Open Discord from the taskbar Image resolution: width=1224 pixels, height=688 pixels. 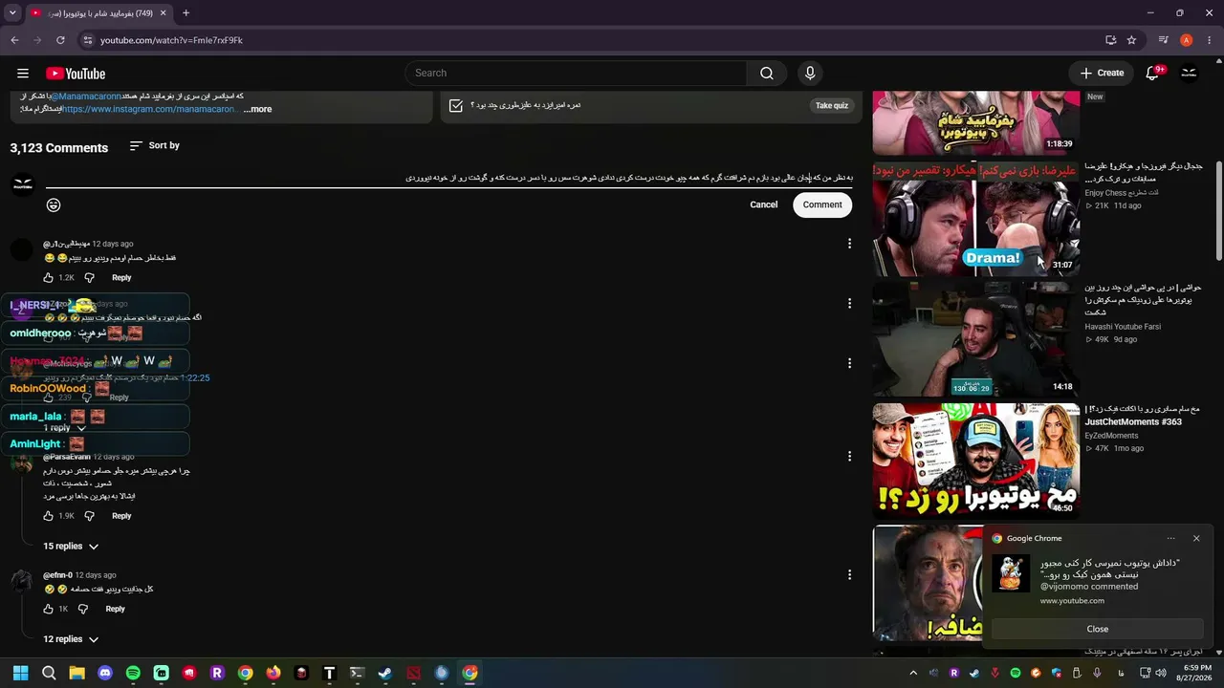(105, 673)
